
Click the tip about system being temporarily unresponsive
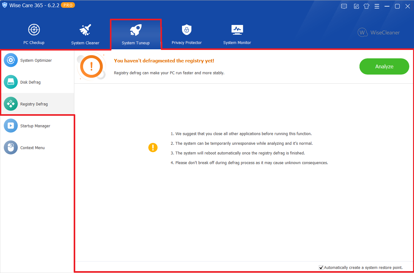click(x=242, y=144)
